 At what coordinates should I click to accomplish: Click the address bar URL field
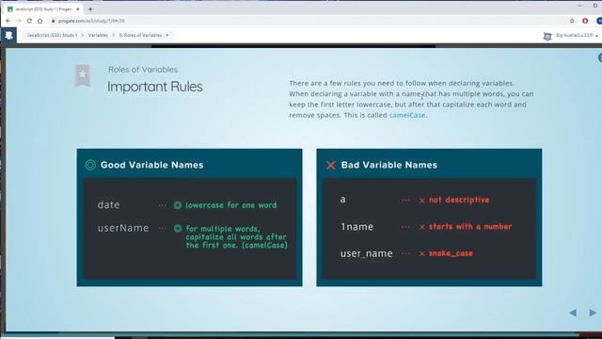coord(308,21)
